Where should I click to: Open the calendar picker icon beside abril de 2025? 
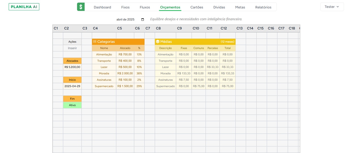click(143, 19)
